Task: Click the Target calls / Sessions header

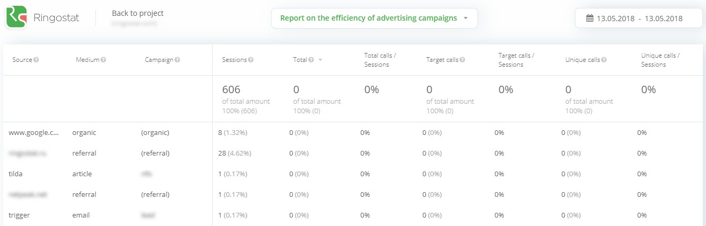Action: (x=516, y=60)
